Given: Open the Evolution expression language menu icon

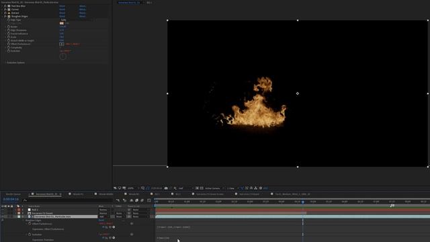Looking at the screenshot, I should 114,238.
